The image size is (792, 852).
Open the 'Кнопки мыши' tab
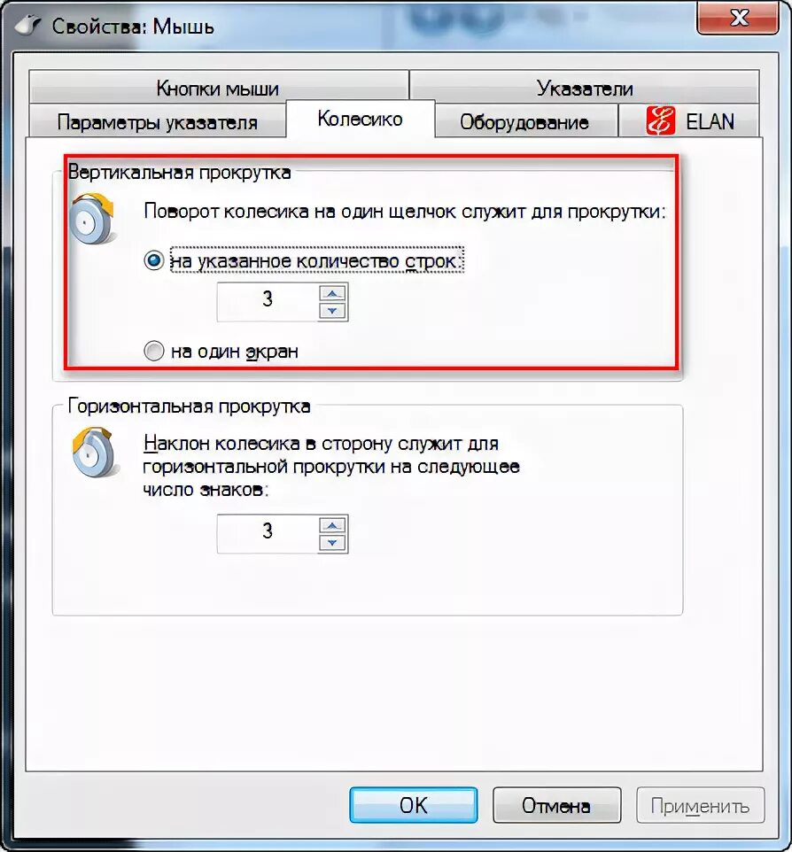pyautogui.click(x=218, y=87)
